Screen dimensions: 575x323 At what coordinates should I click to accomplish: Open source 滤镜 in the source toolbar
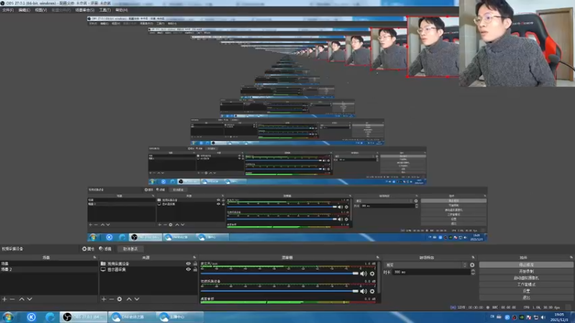(x=105, y=248)
